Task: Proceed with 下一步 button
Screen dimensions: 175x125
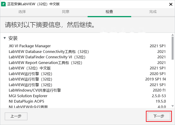Action: [x=159, y=116]
